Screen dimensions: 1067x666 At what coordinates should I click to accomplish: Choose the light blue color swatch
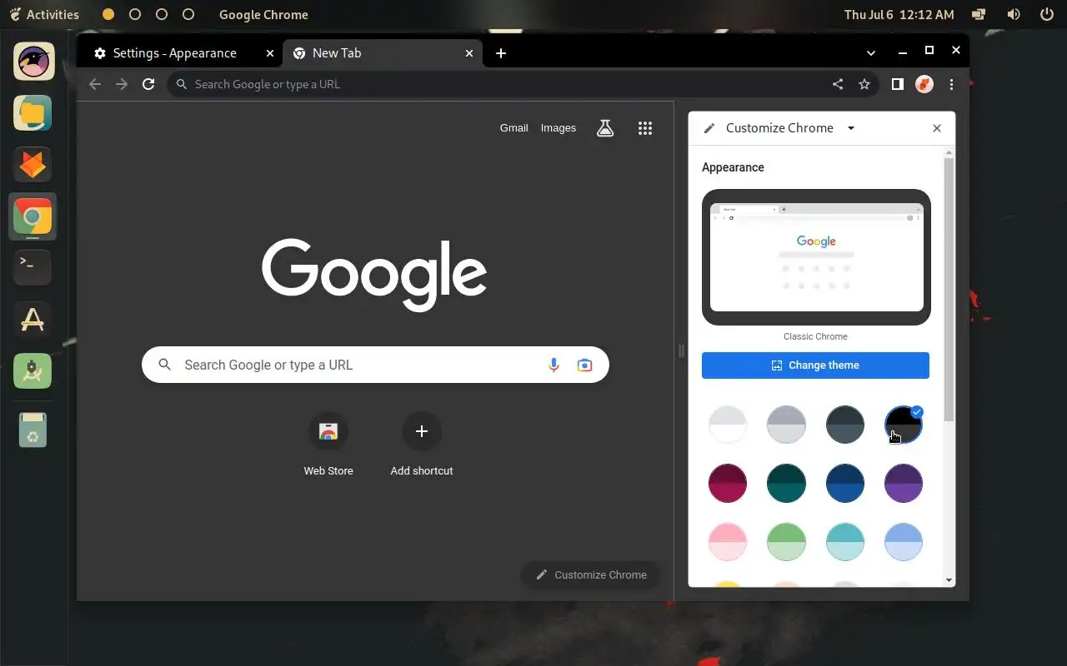click(904, 542)
